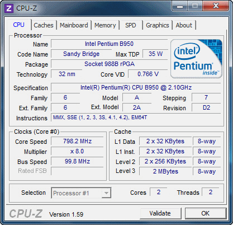Click the maximize button in the title bar
The image size is (233, 225).
pyautogui.click(x=195, y=6)
